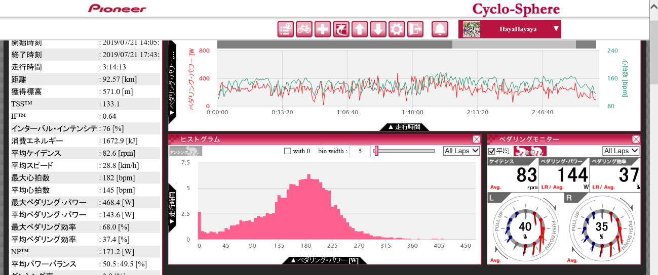658x275 pixels.
Task: Click the plus add icon
Action: click(x=322, y=29)
